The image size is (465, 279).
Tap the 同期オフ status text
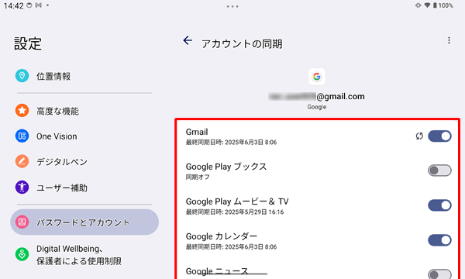point(198,177)
